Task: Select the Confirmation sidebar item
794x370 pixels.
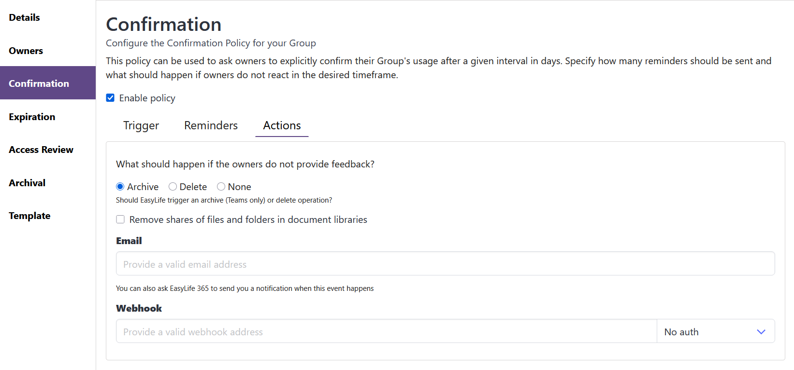Action: (39, 83)
